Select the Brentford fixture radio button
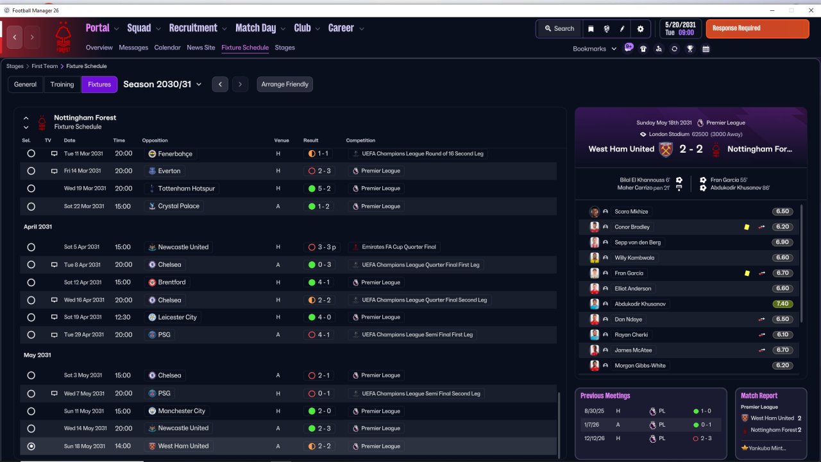Screen dimensions: 821x462 point(31,282)
